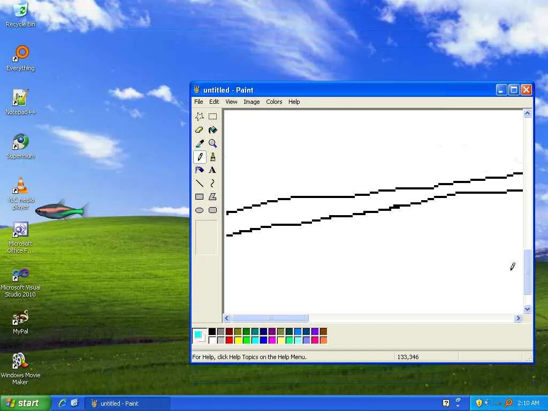Open the Start menu
548x411 pixels.
(25, 403)
